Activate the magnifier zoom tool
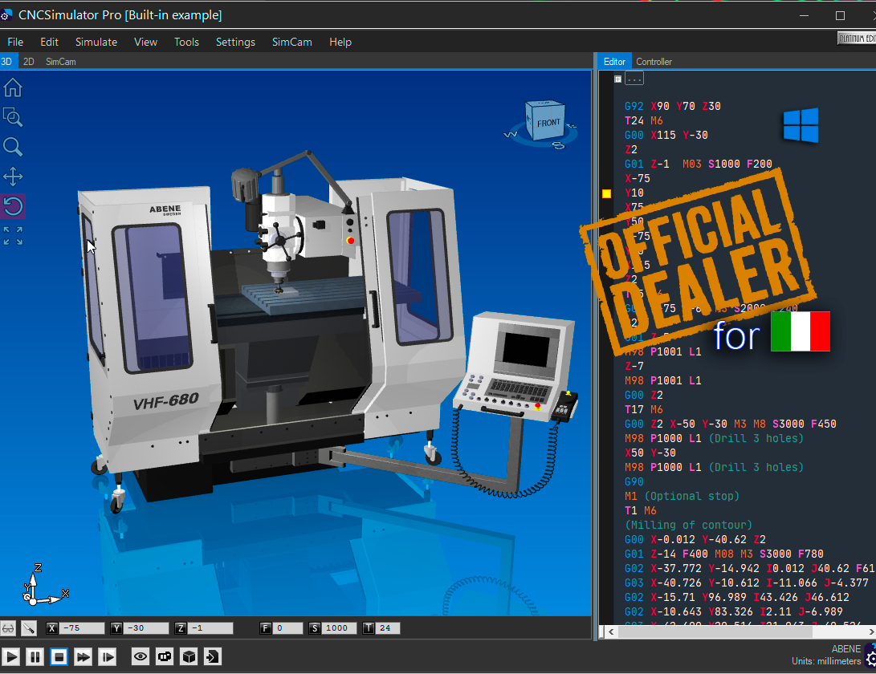876x674 pixels. (13, 147)
